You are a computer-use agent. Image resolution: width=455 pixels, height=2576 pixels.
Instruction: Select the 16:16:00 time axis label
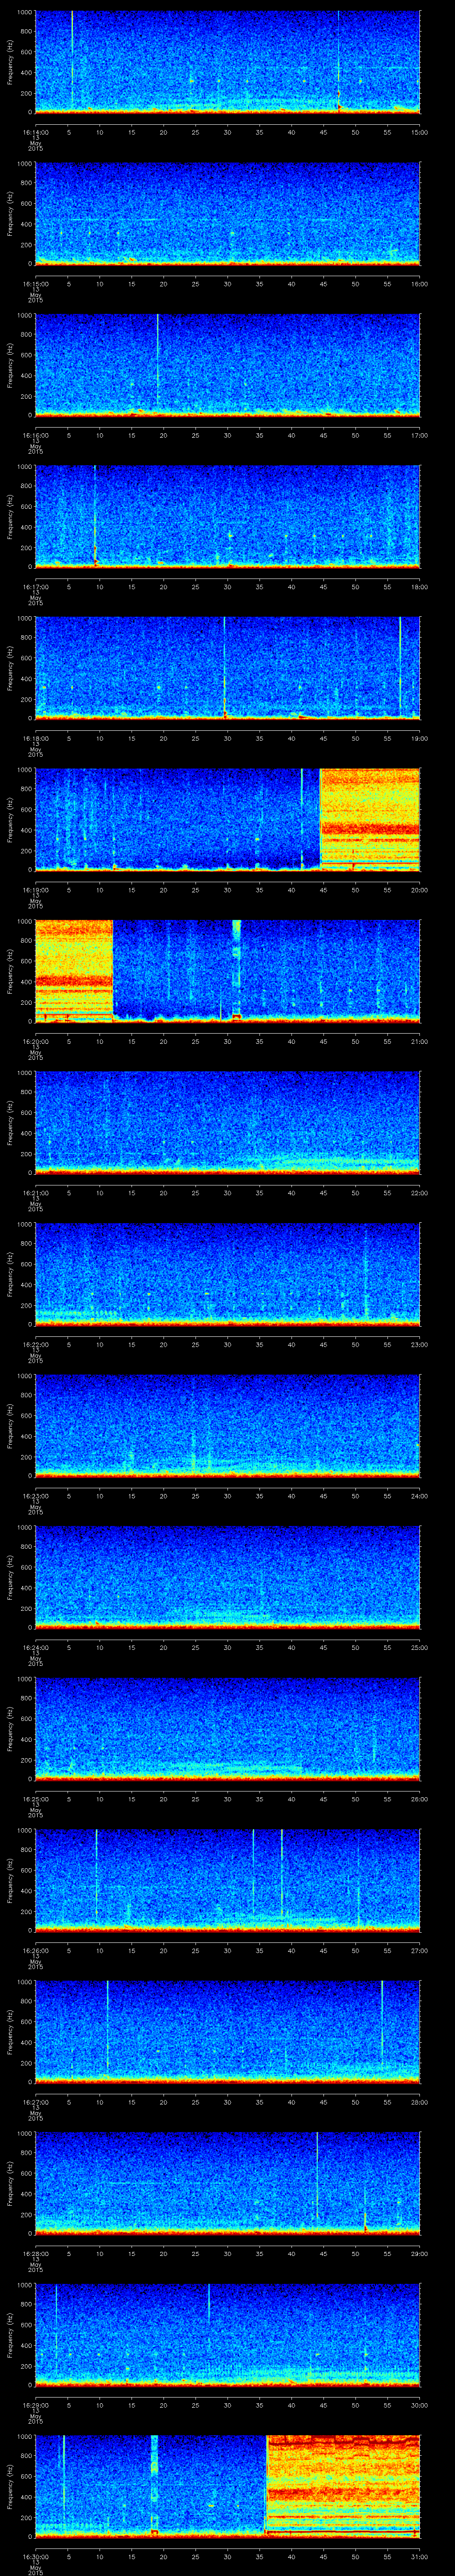[35, 435]
